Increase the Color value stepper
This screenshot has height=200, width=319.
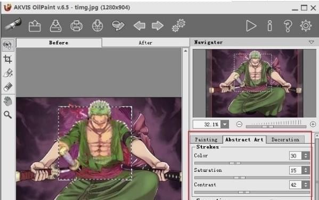click(306, 154)
